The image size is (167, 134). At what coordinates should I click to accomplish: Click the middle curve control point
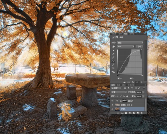129,56
